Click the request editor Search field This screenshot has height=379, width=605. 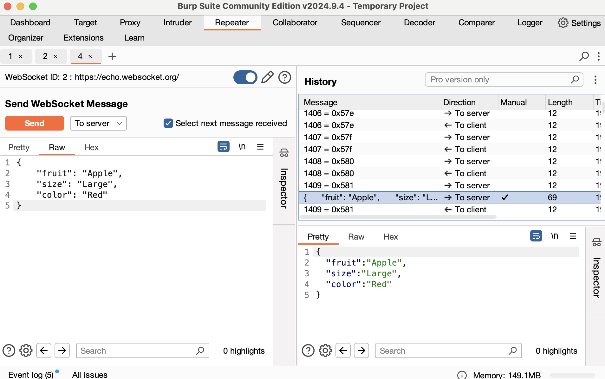143,350
